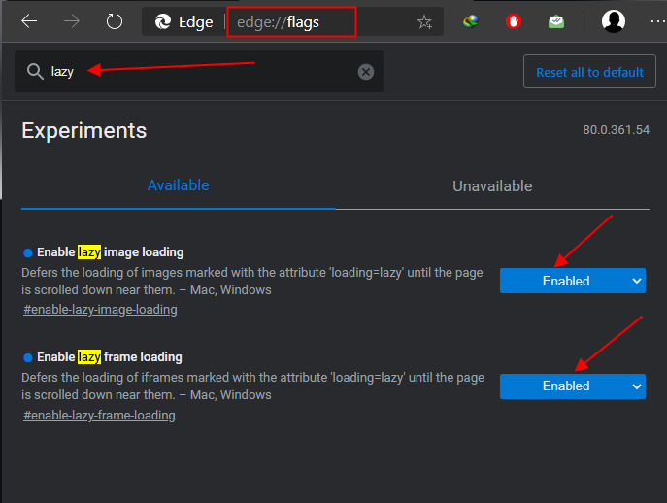Switch to the Unavailable tab
The width and height of the screenshot is (667, 503).
tap(492, 185)
